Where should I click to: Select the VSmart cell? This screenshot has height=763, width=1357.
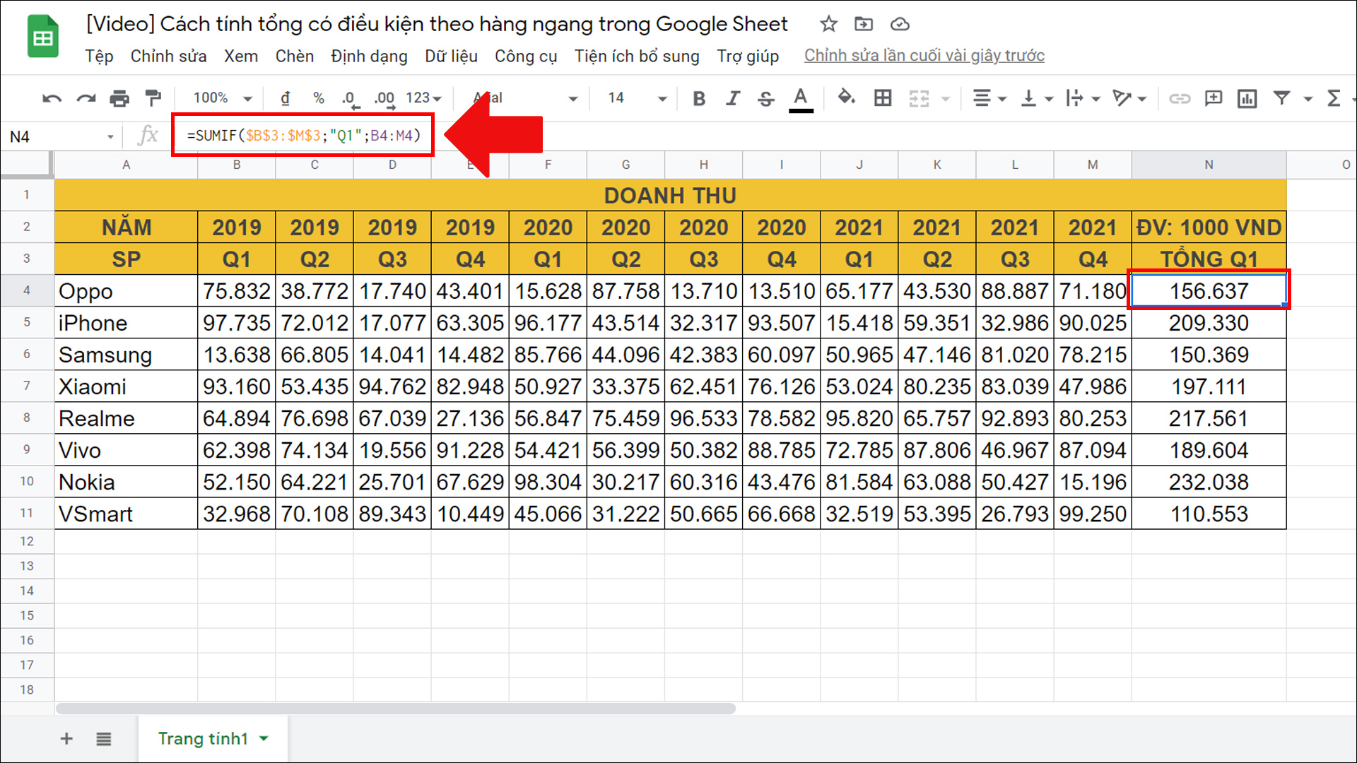[x=126, y=514]
